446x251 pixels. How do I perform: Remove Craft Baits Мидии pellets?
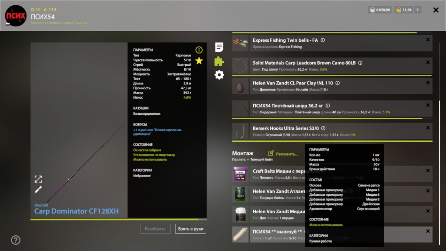(428, 171)
